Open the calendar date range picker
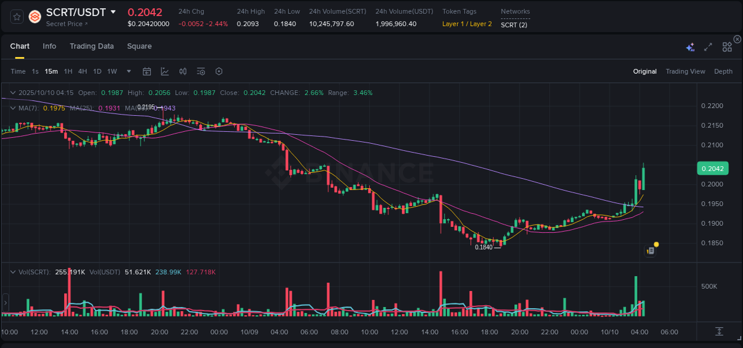 coord(147,71)
